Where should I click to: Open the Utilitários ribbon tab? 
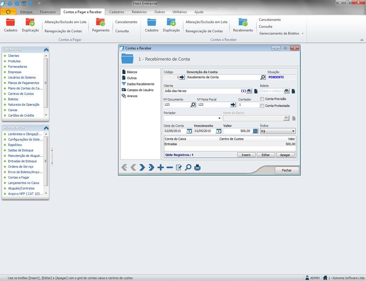tap(179, 12)
